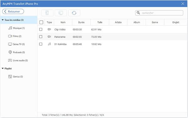Click the Podcasts icon in sidebar
The image size is (188, 118).
tap(10, 52)
